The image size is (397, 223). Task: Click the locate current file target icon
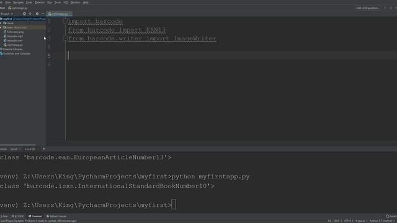point(24,14)
